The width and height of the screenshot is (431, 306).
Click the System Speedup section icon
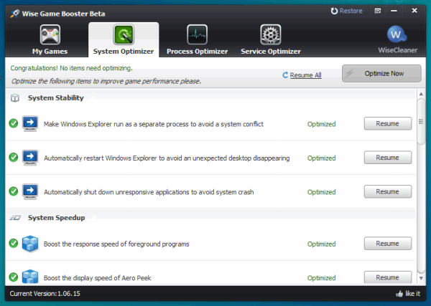pos(15,218)
